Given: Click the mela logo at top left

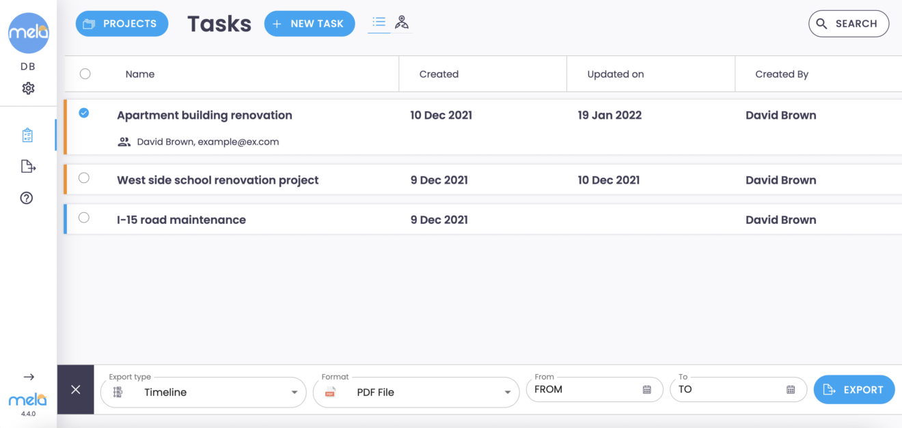Looking at the screenshot, I should tap(29, 33).
